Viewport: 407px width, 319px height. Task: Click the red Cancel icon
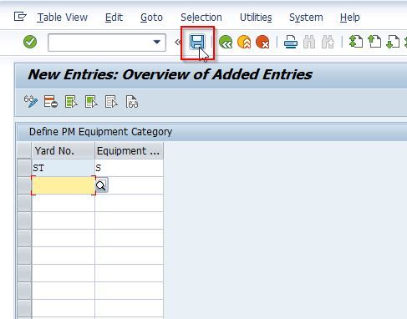click(x=262, y=43)
